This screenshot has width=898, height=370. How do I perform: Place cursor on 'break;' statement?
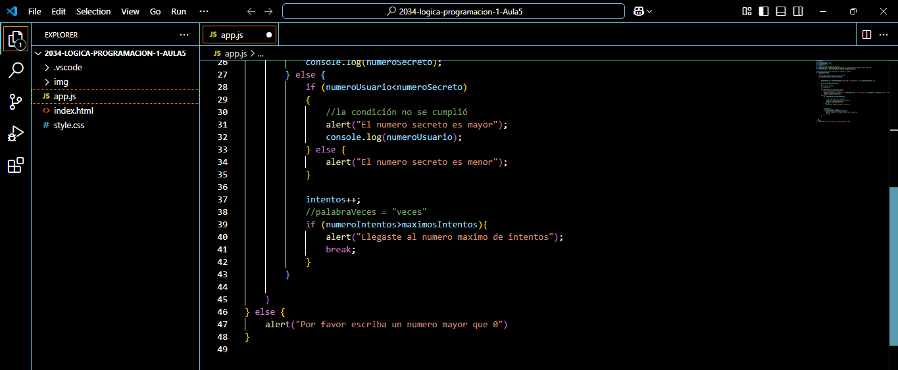(341, 249)
